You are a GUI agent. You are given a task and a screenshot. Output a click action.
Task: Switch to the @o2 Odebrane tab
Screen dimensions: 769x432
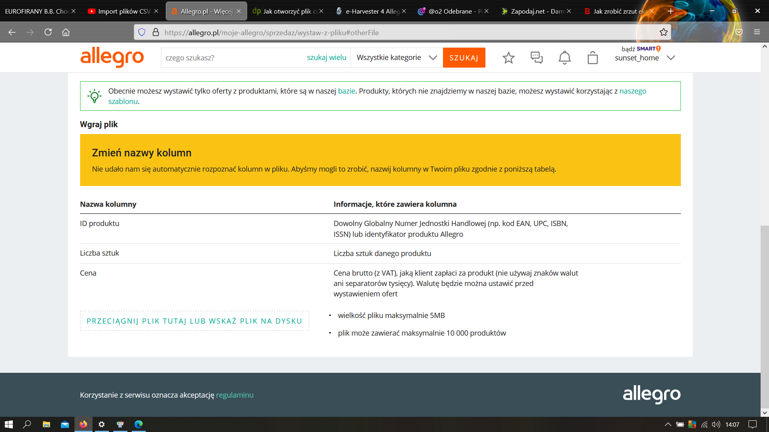[449, 11]
